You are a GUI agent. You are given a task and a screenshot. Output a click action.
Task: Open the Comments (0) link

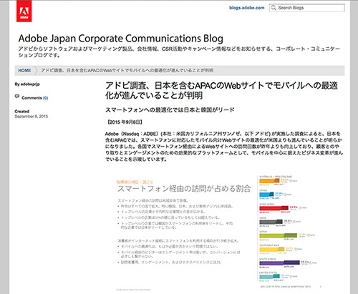35,98
